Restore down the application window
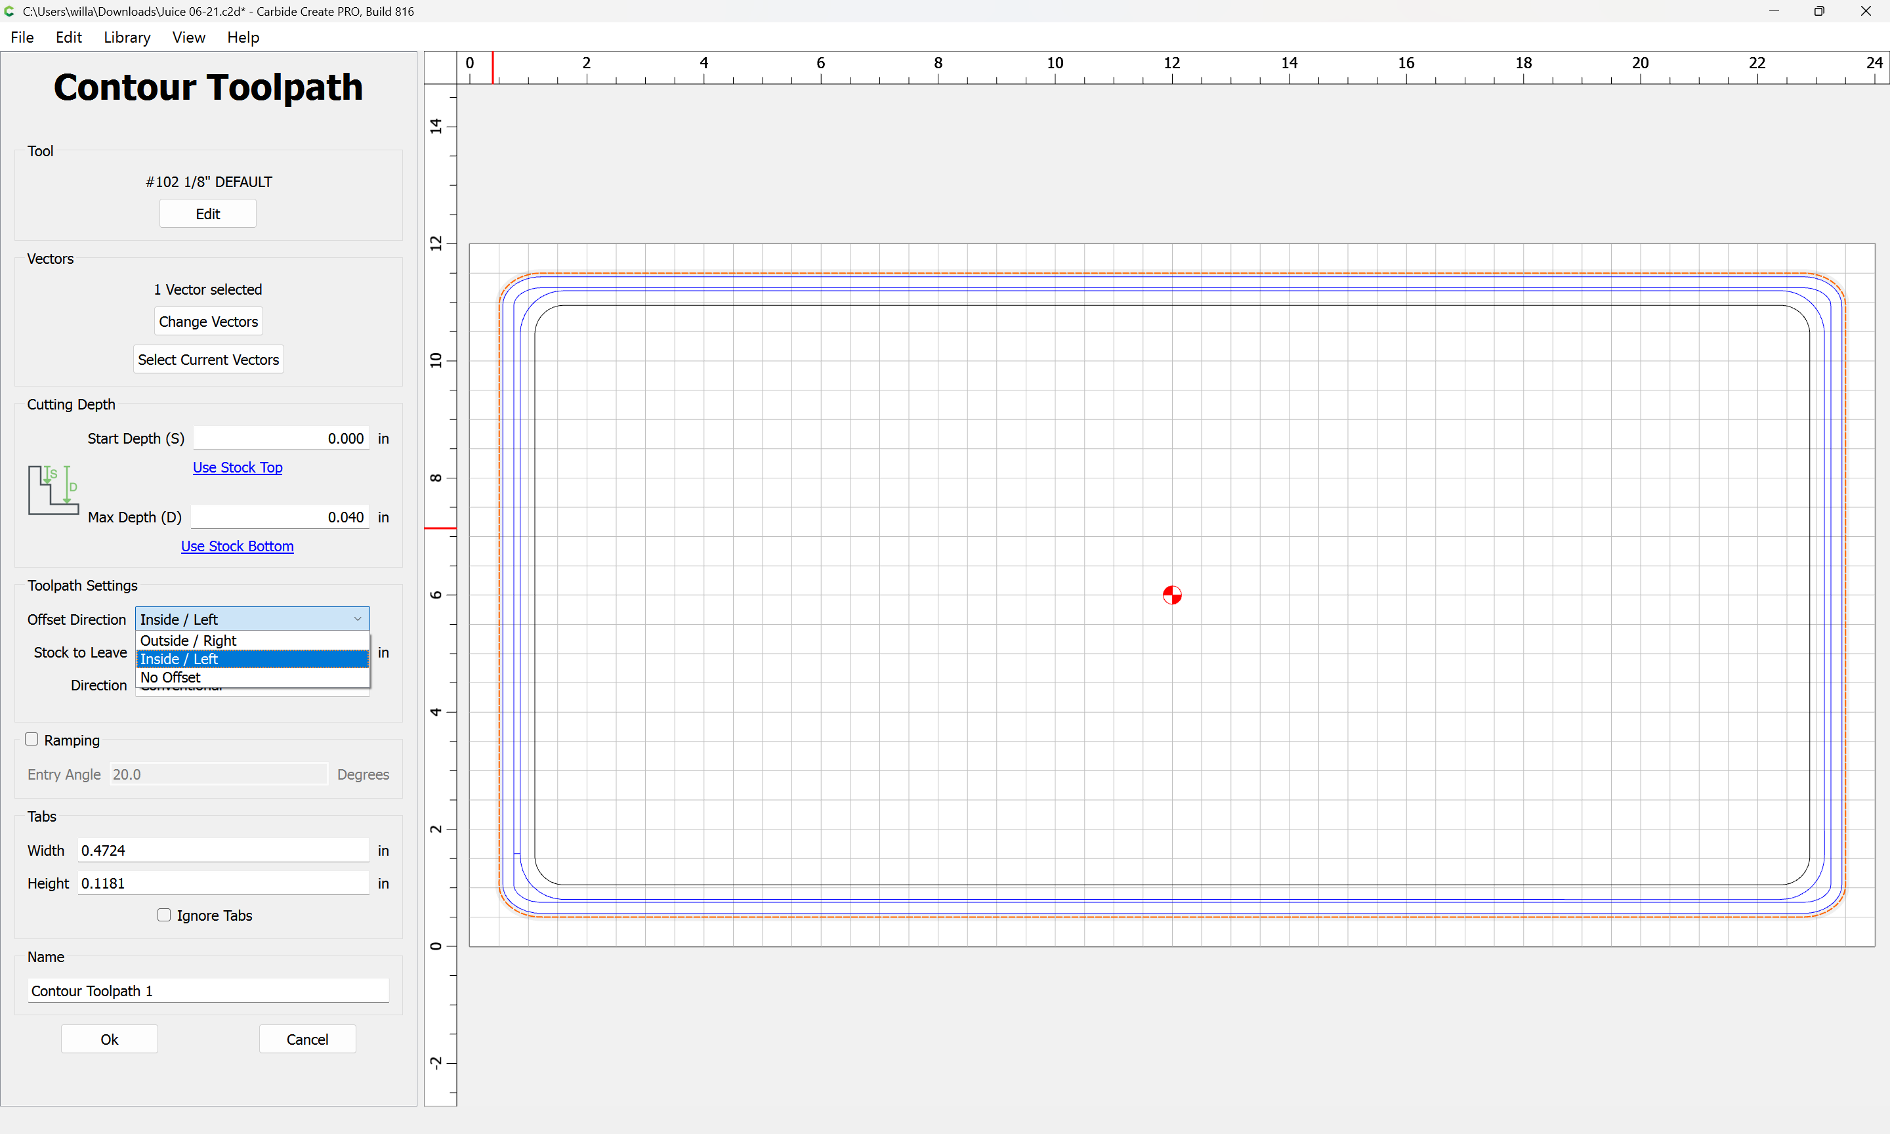 tap(1819, 10)
